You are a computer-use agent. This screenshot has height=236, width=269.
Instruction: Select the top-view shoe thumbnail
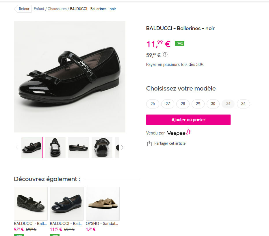pyautogui.click(x=55, y=147)
